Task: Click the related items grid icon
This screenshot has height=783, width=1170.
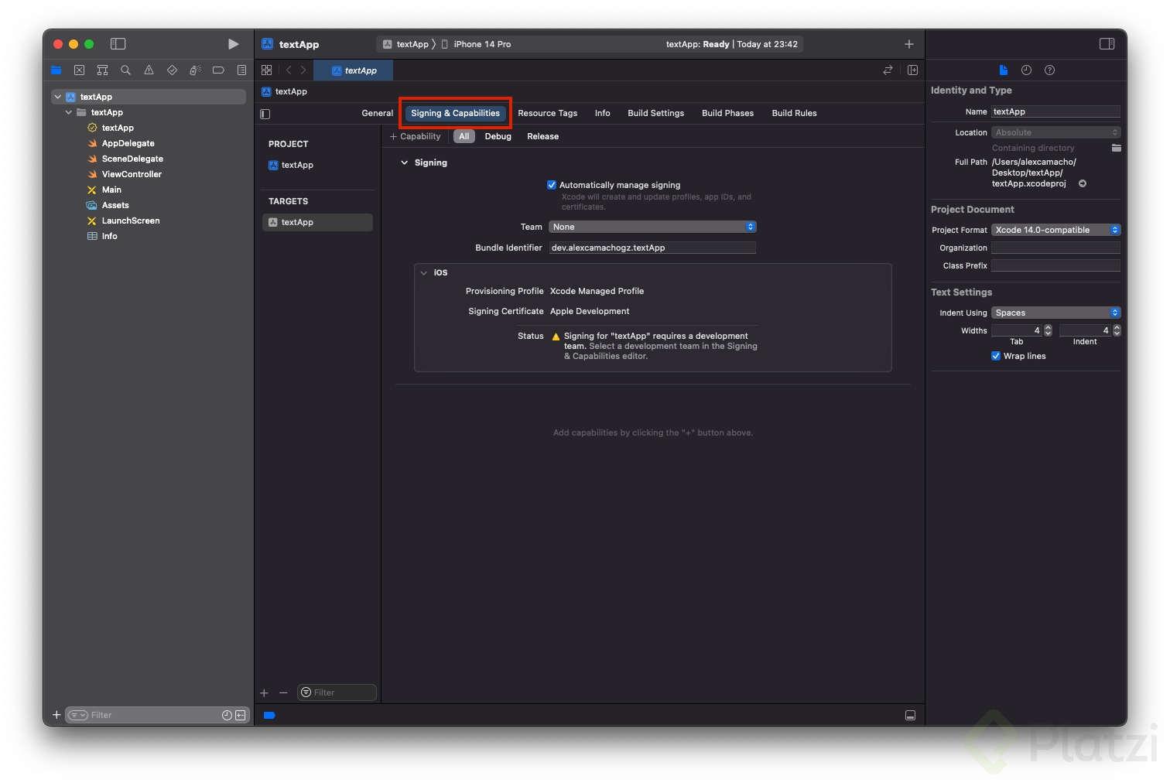Action: 266,70
